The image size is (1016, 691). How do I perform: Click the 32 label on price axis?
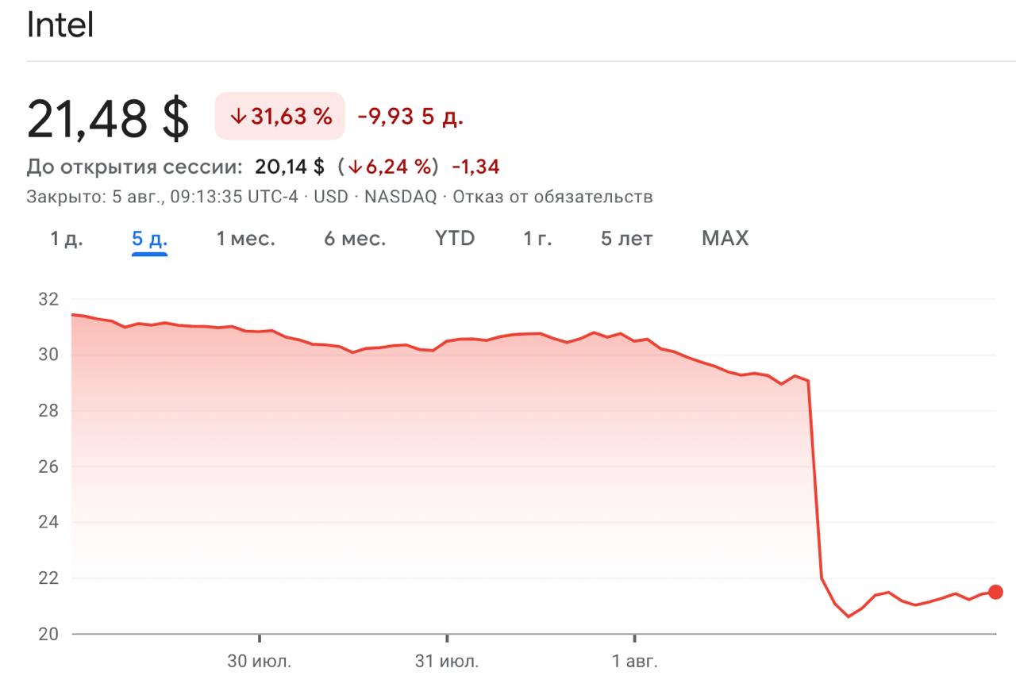tap(48, 300)
